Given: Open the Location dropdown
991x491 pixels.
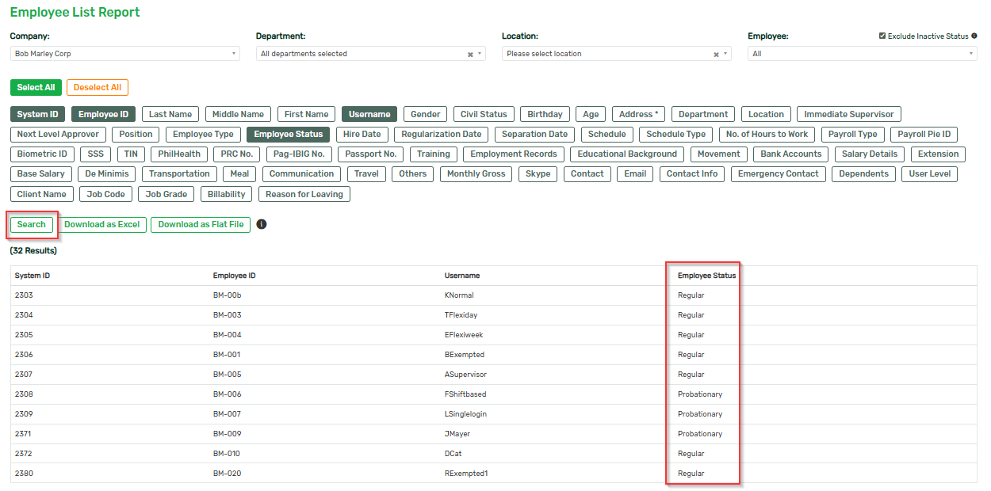Looking at the screenshot, I should point(610,54).
